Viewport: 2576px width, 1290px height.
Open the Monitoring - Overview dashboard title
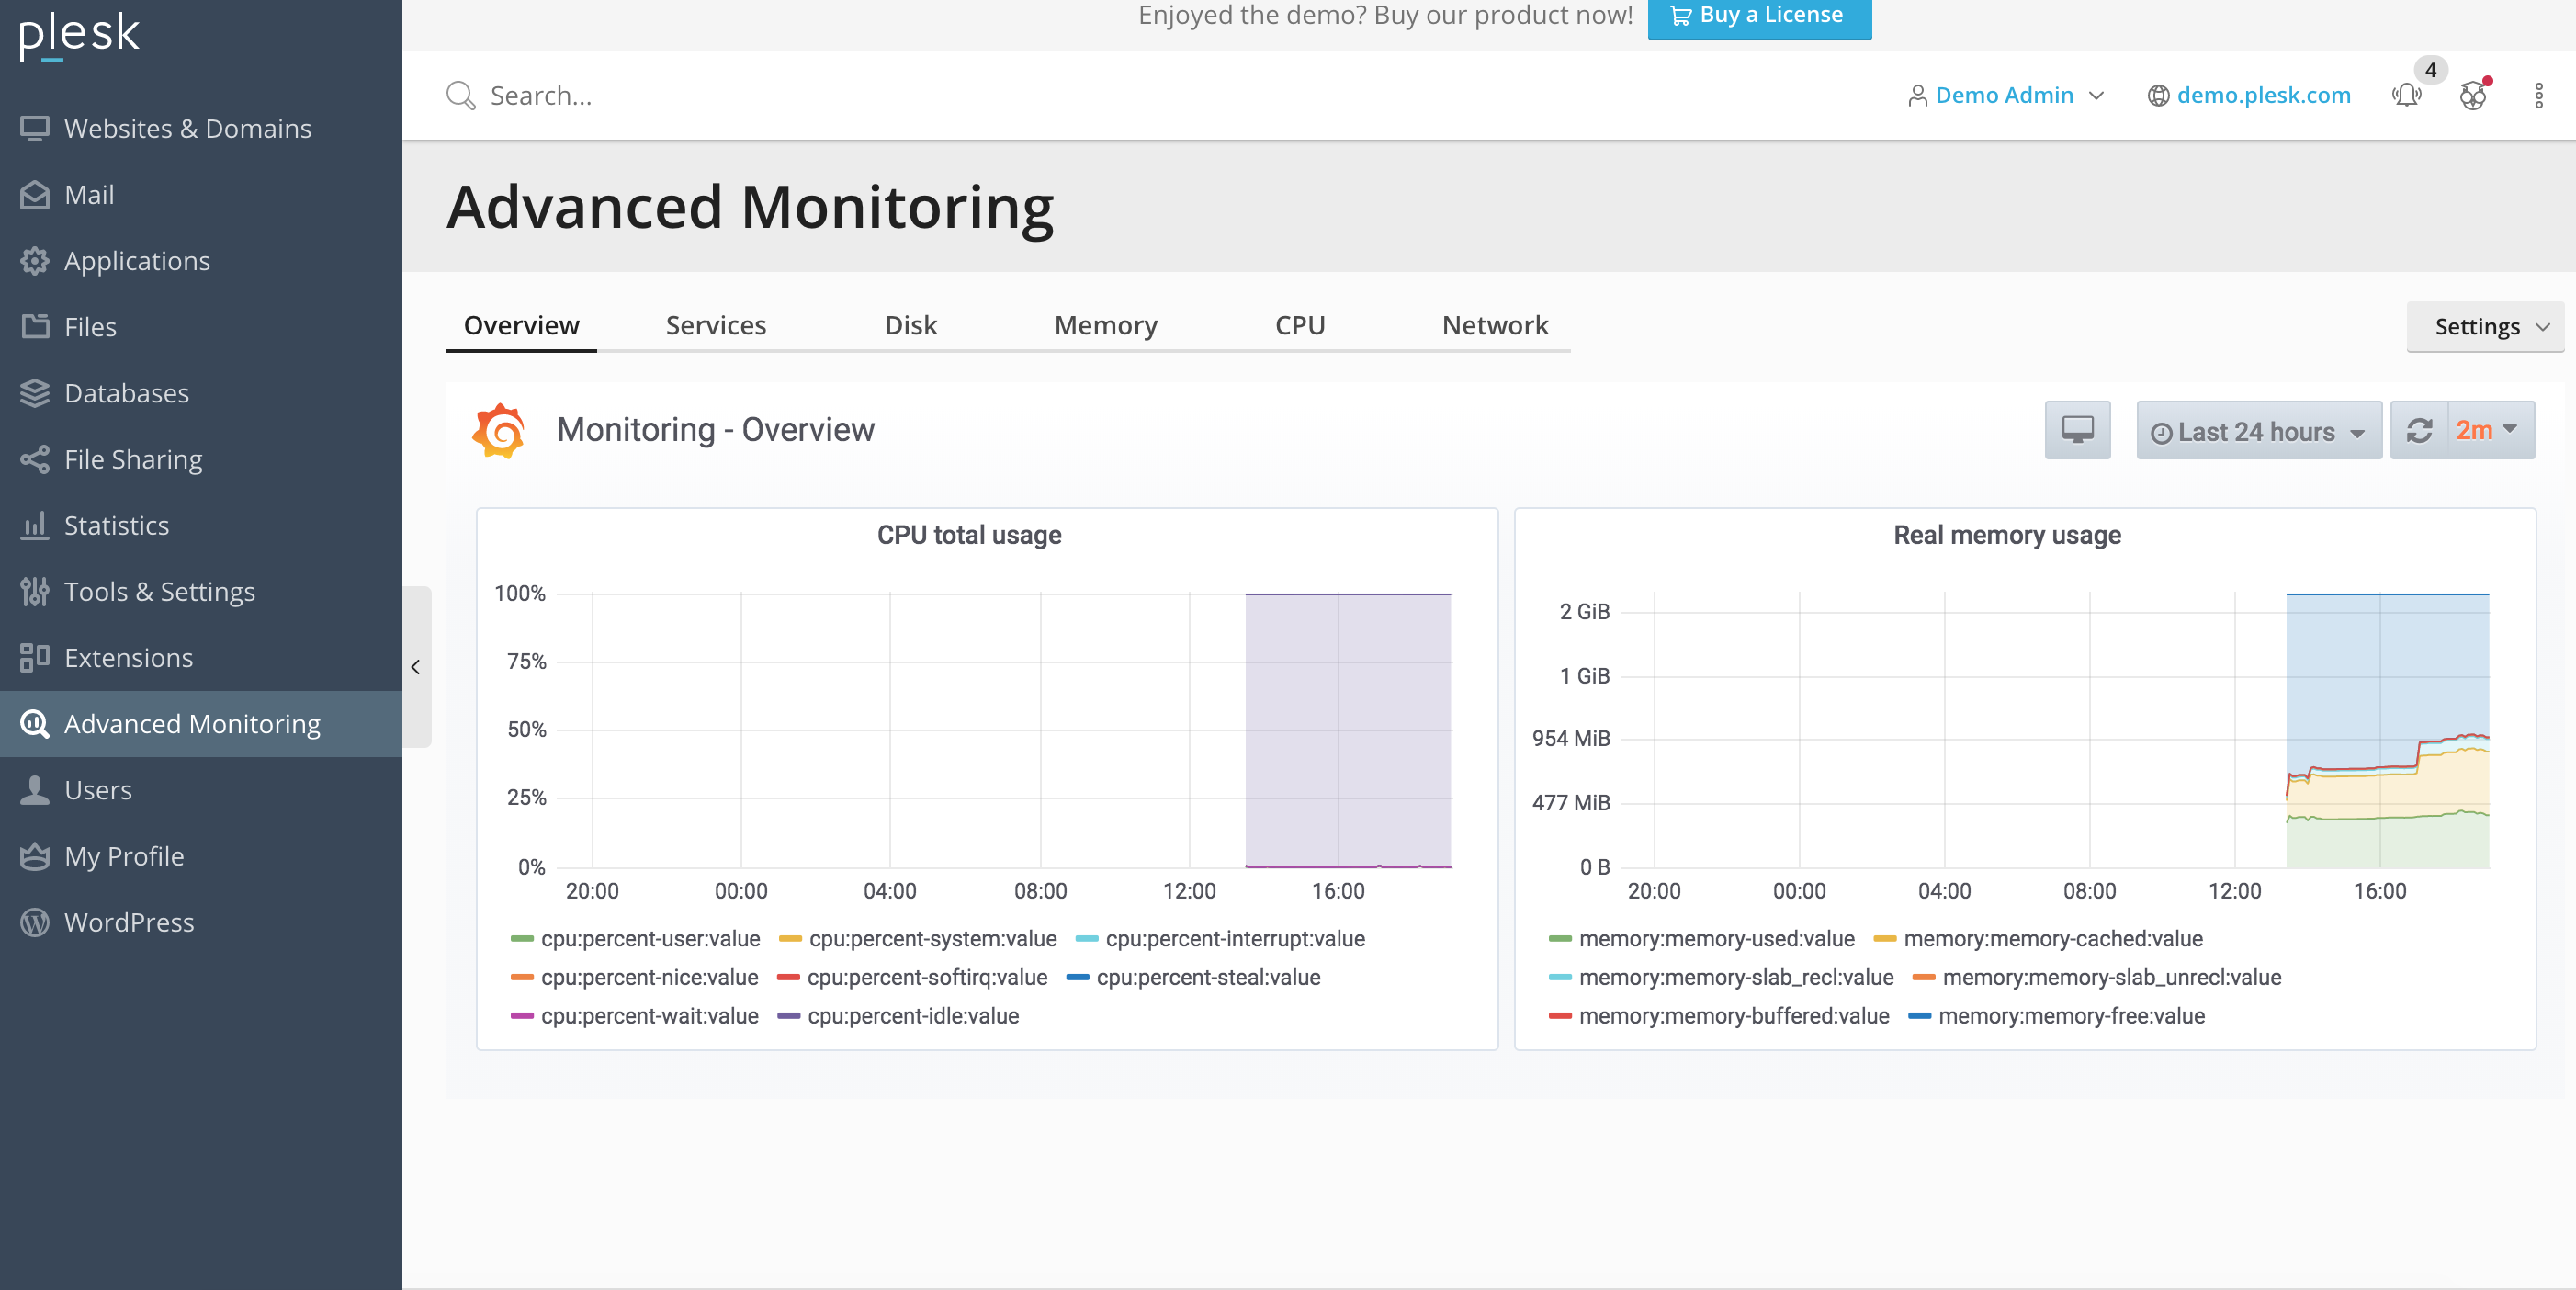point(715,430)
